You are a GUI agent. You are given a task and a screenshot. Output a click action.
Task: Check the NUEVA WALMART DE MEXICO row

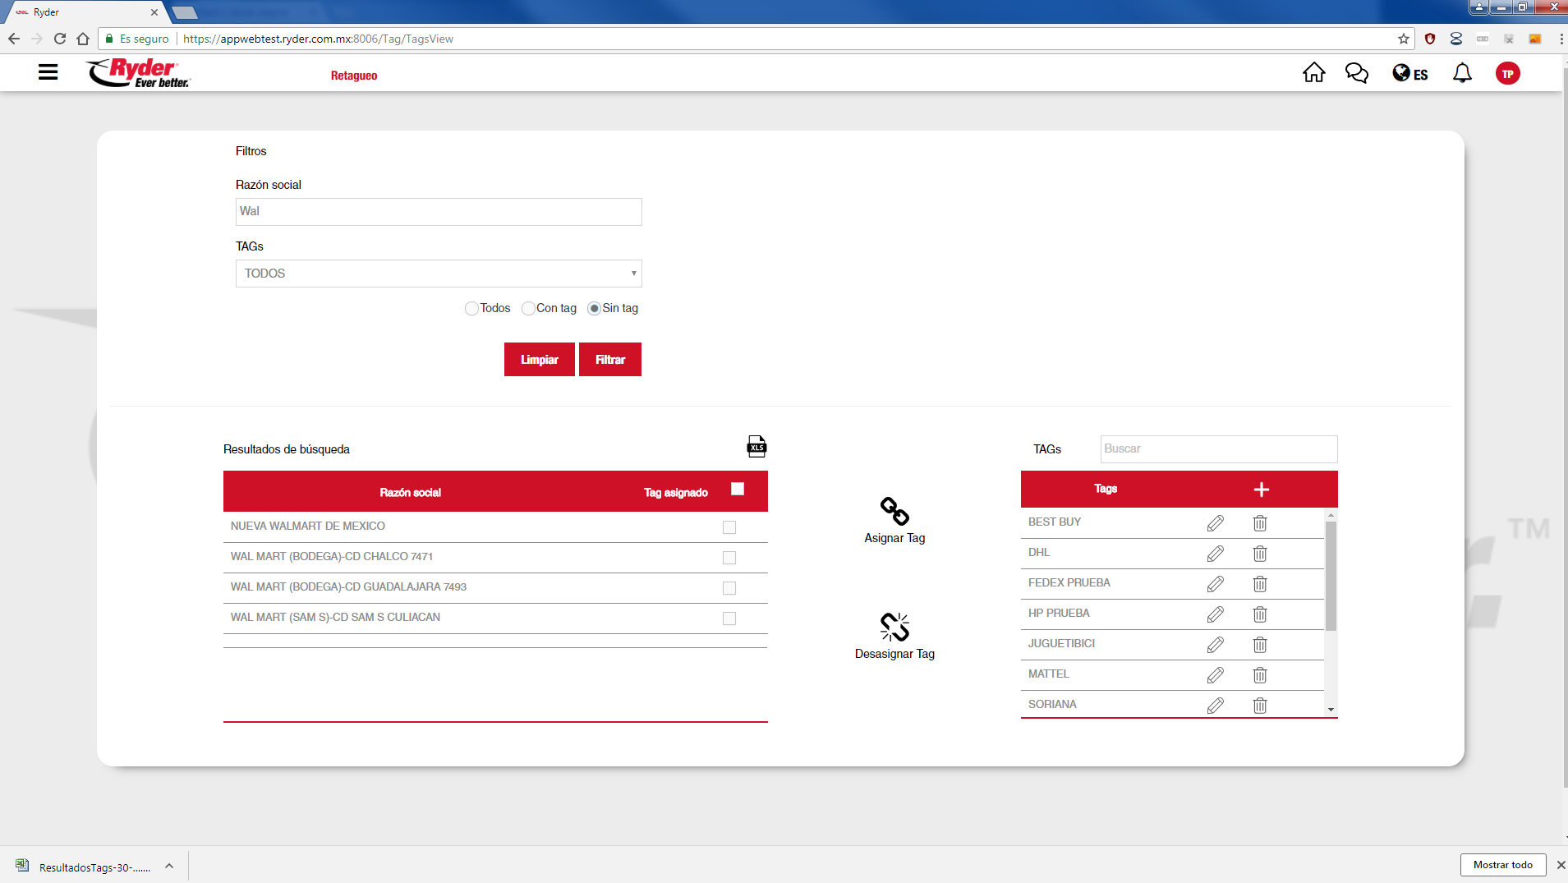[x=729, y=527]
